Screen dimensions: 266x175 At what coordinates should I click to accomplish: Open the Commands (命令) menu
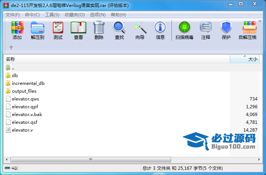click(32, 15)
